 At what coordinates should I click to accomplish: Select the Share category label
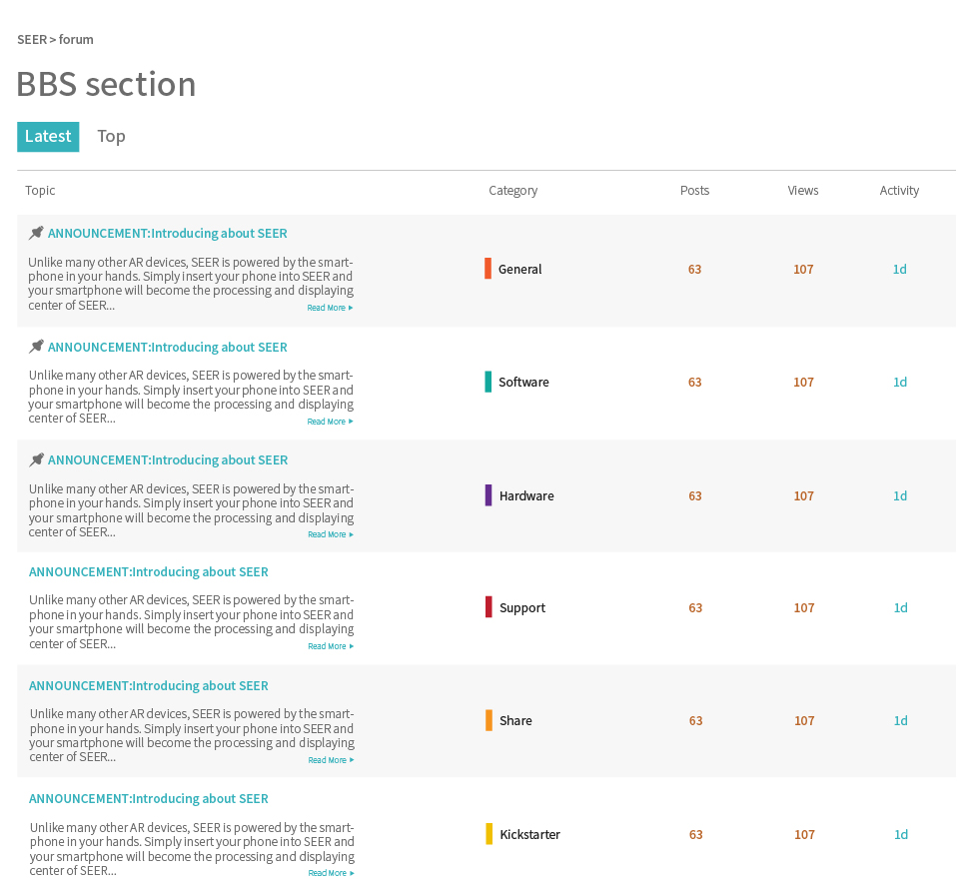click(x=515, y=720)
